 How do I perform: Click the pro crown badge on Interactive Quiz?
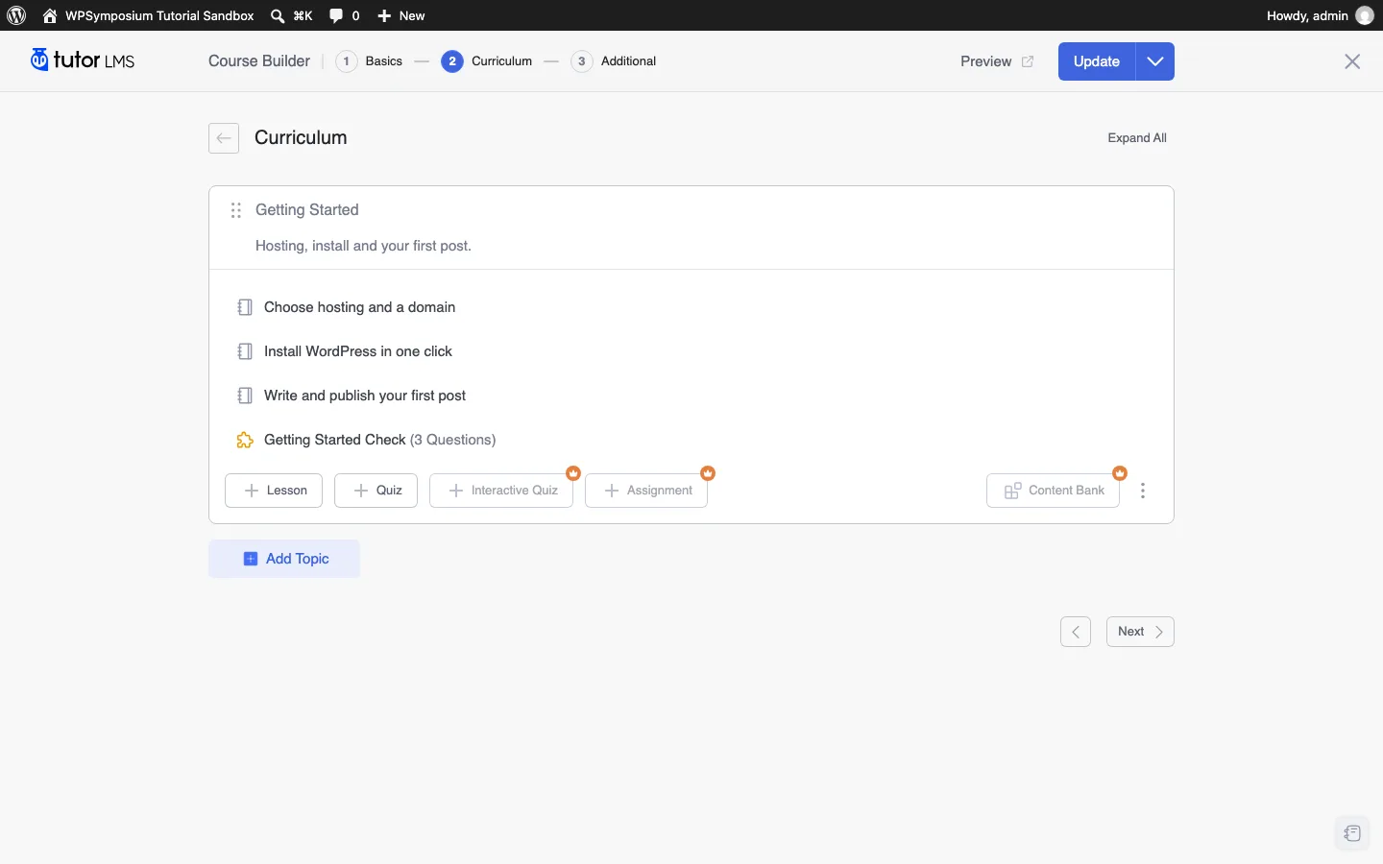click(x=573, y=473)
